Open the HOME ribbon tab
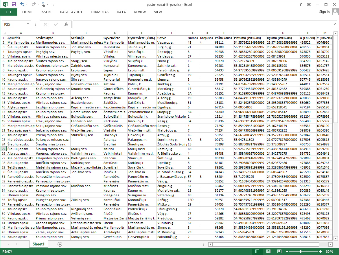This screenshot has height=255, width=339. coord(27,12)
